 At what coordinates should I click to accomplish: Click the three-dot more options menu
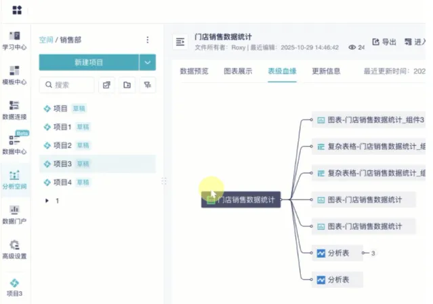147,40
